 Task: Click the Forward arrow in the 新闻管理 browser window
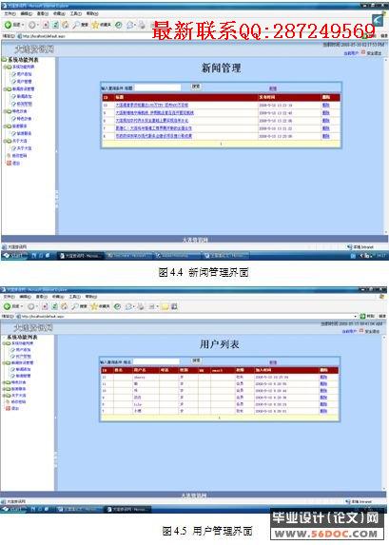[x=32, y=25]
